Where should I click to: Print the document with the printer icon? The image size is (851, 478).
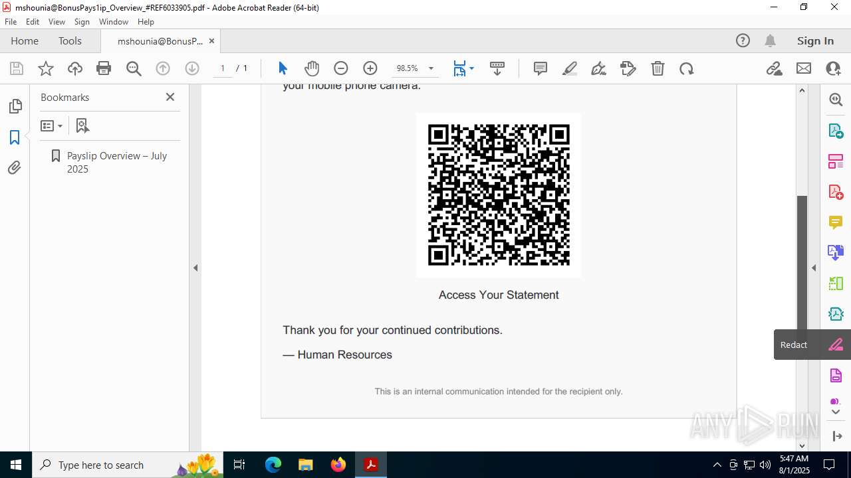coord(104,68)
